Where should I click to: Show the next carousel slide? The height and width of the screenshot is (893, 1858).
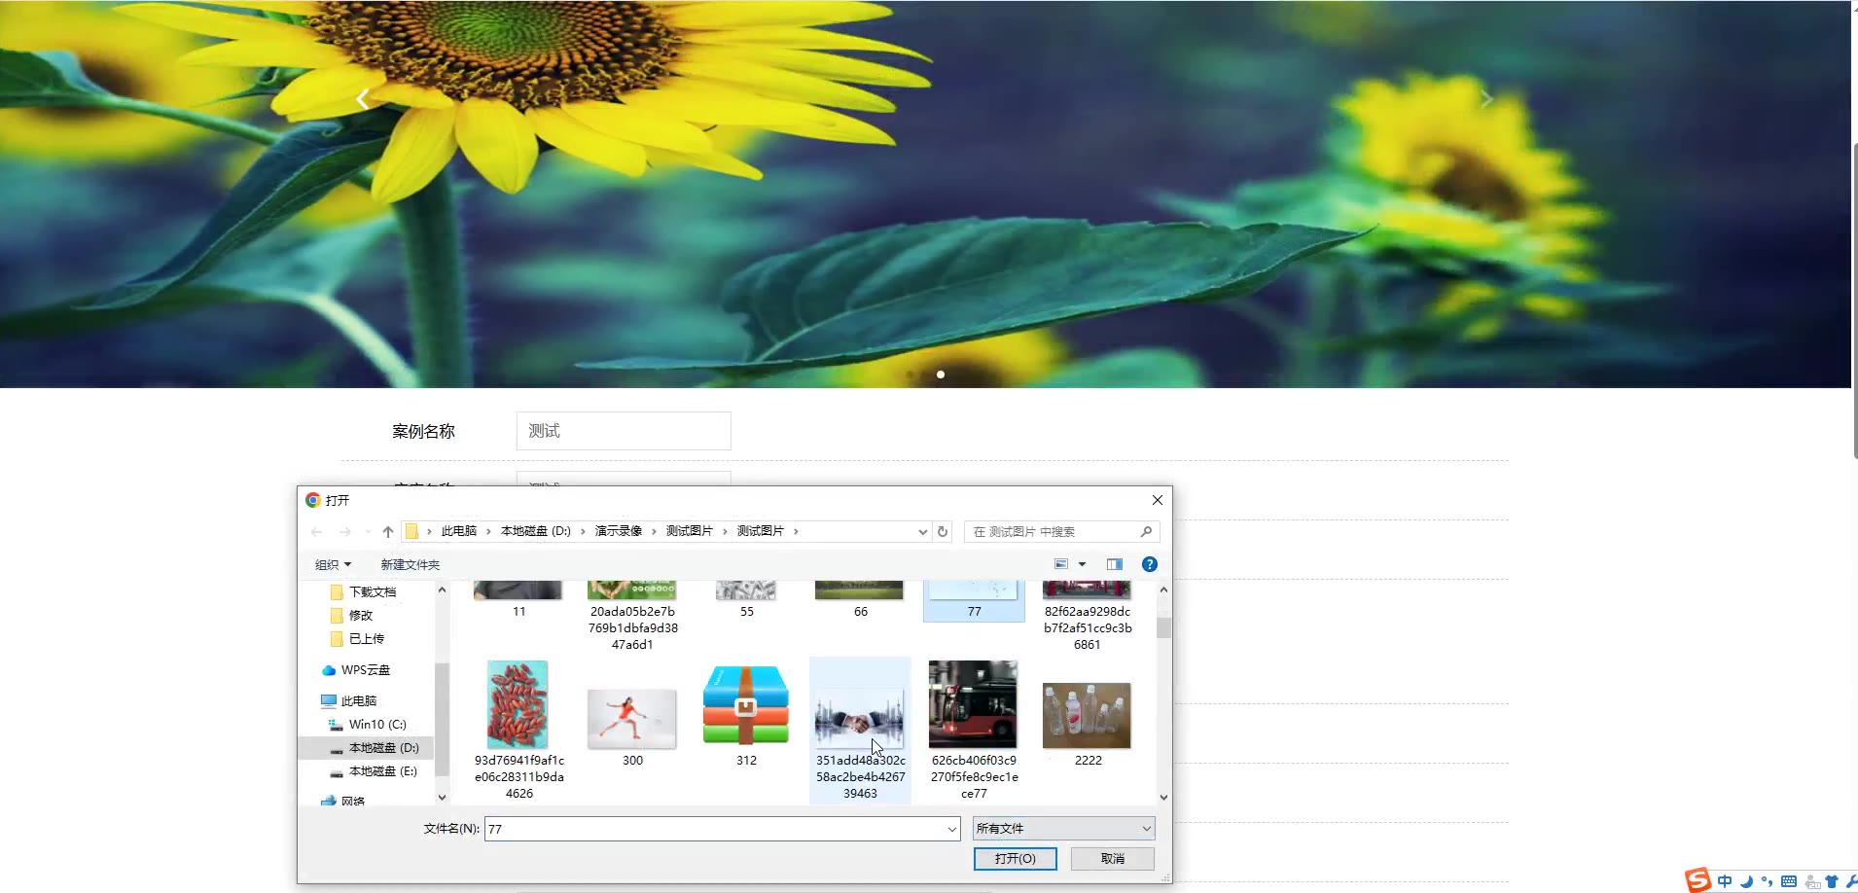click(x=1486, y=98)
